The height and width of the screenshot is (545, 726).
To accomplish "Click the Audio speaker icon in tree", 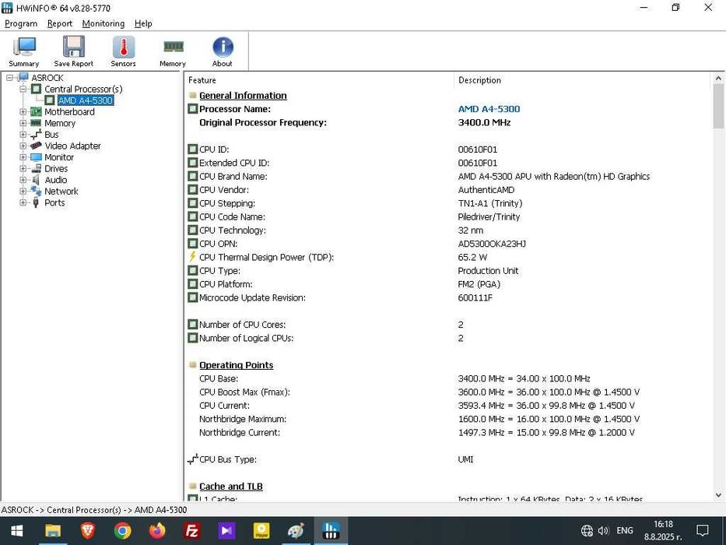I will coord(36,180).
